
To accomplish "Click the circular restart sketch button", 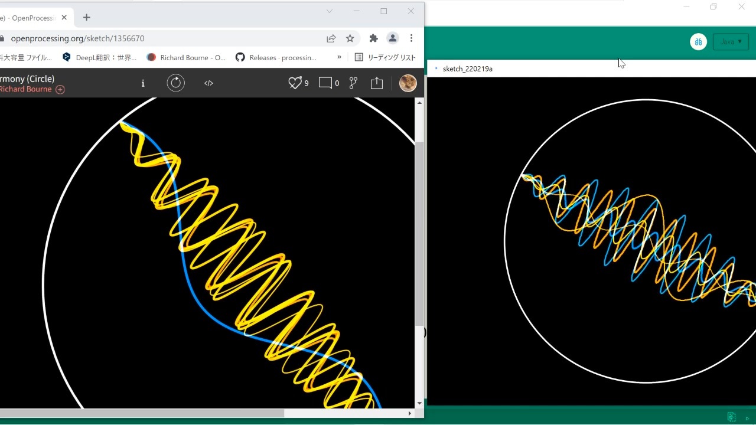I will coord(175,83).
